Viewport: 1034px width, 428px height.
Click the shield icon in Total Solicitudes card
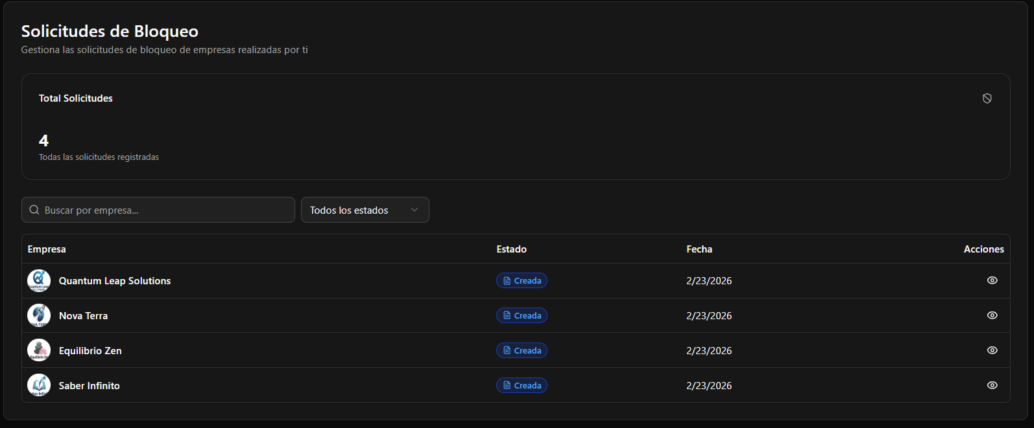point(987,98)
